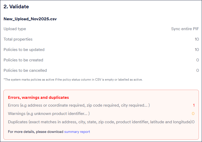The image size is (202, 142).
Task: Click the Total properties count 10
Action: point(197,39)
